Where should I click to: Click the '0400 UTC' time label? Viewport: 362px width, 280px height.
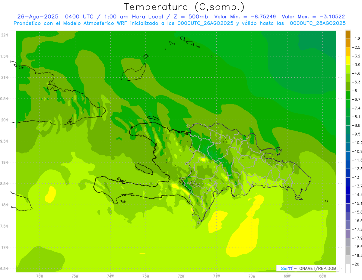(x=78, y=17)
